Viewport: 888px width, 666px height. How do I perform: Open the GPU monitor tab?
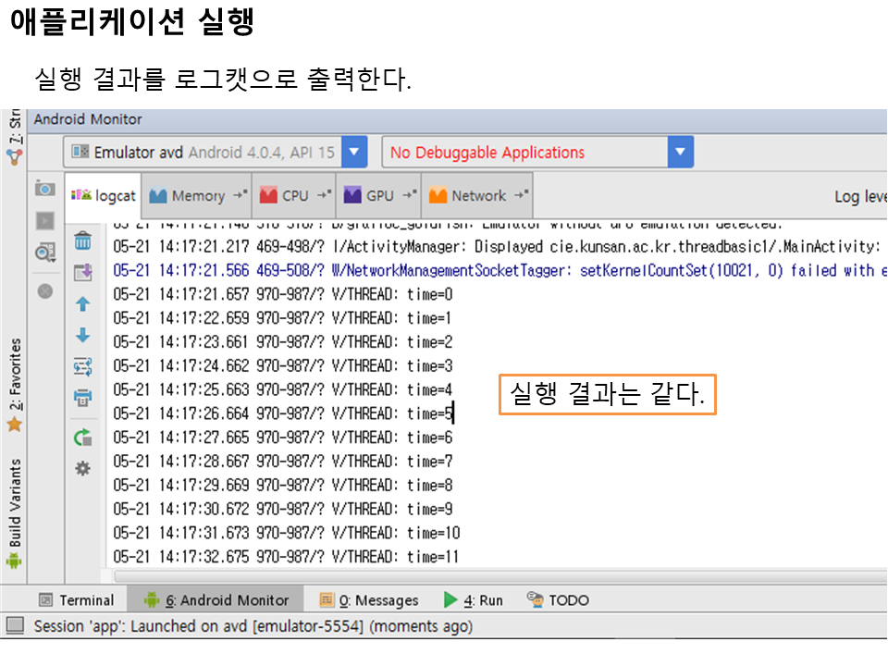[x=379, y=196]
